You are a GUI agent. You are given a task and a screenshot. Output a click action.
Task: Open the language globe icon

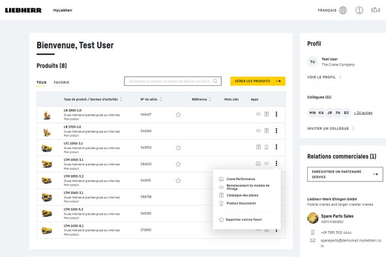point(343,10)
